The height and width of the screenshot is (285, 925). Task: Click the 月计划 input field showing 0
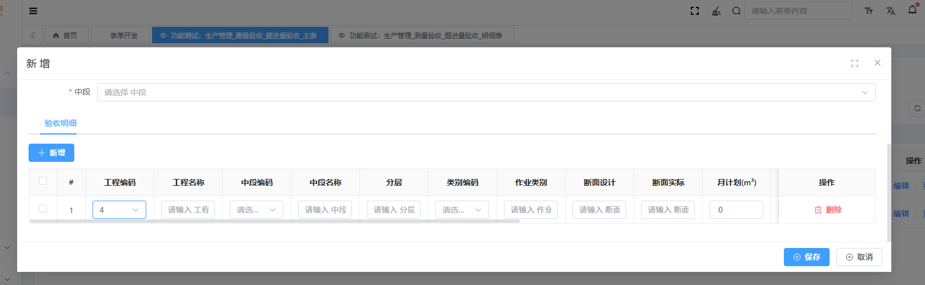pos(736,210)
